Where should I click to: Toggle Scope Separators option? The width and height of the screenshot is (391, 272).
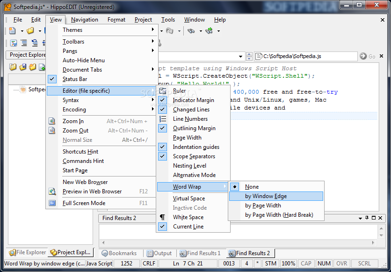[x=163, y=156]
